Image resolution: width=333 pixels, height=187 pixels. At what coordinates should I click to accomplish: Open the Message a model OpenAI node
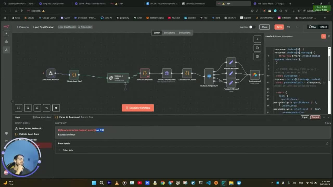pos(118,78)
